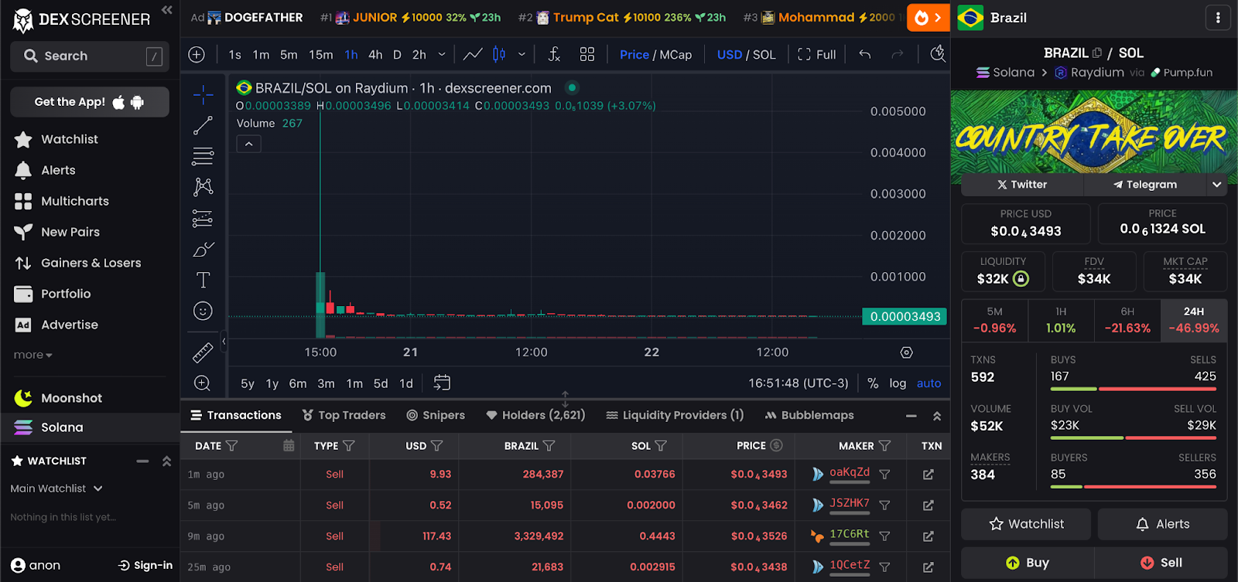The image size is (1238, 582).
Task: Select the text annotation tool
Action: [x=203, y=280]
